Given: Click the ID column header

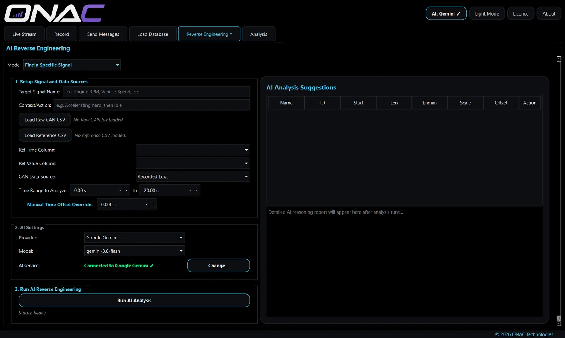Looking at the screenshot, I should pos(322,103).
